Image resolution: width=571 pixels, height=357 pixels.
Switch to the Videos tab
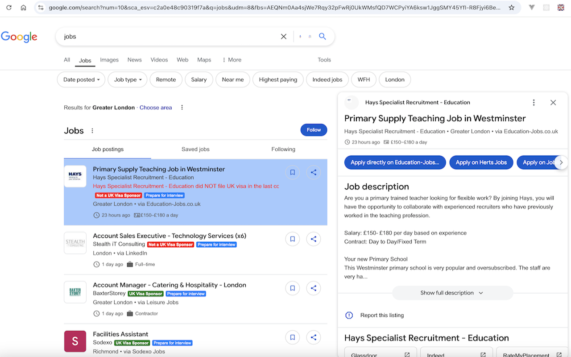(x=159, y=60)
